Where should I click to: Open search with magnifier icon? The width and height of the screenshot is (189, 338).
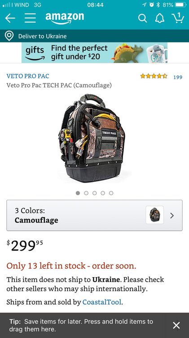click(x=142, y=18)
